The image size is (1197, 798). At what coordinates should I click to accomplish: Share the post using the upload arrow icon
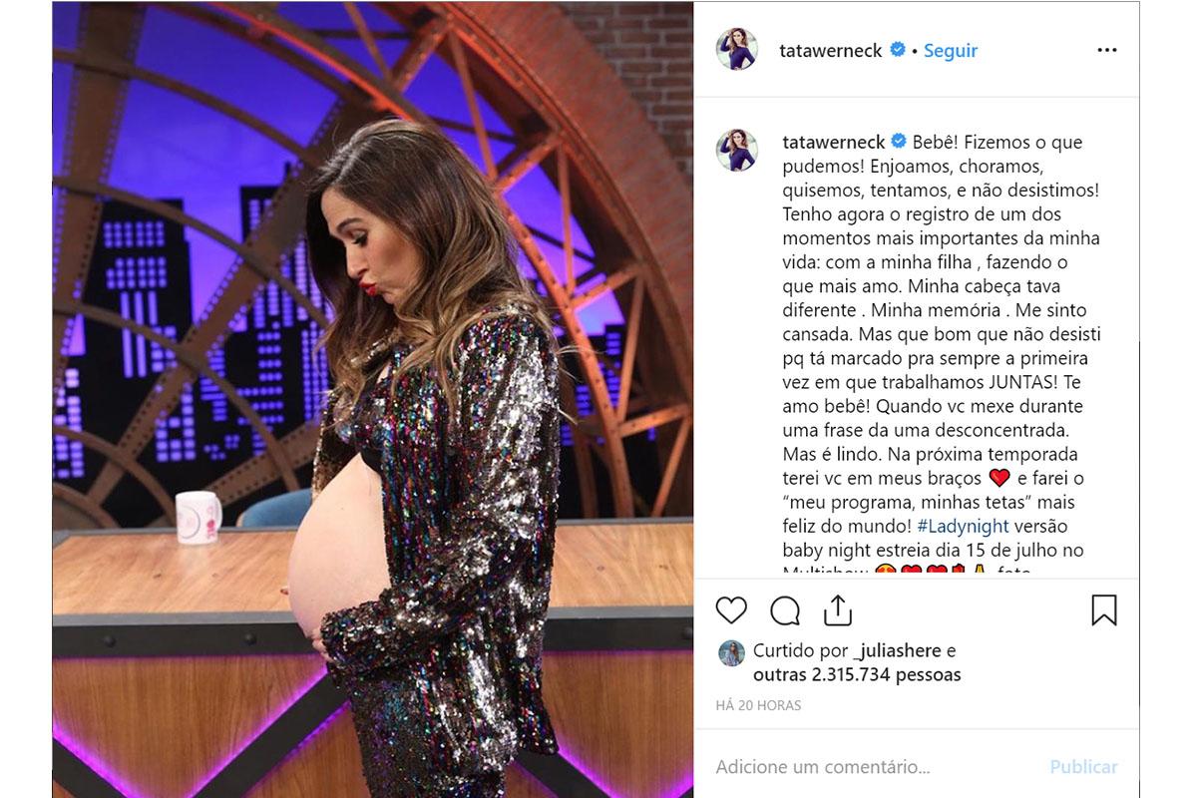[838, 609]
